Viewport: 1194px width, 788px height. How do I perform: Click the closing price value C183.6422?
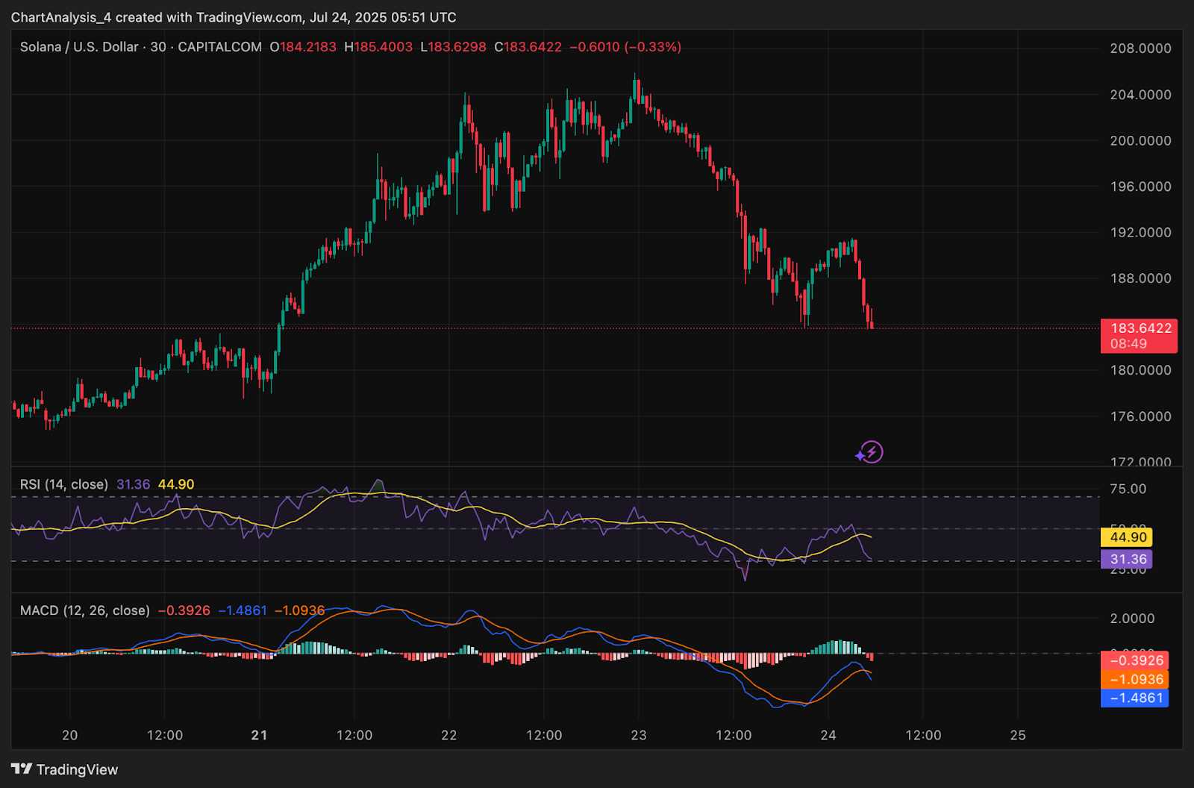[x=528, y=47]
